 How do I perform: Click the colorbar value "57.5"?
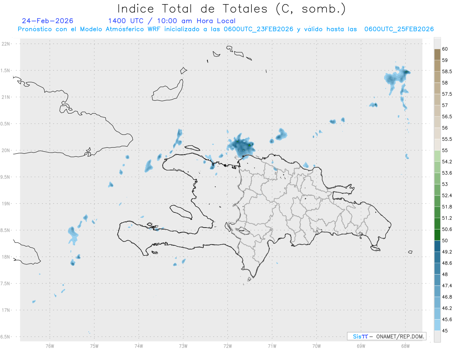point(447,94)
